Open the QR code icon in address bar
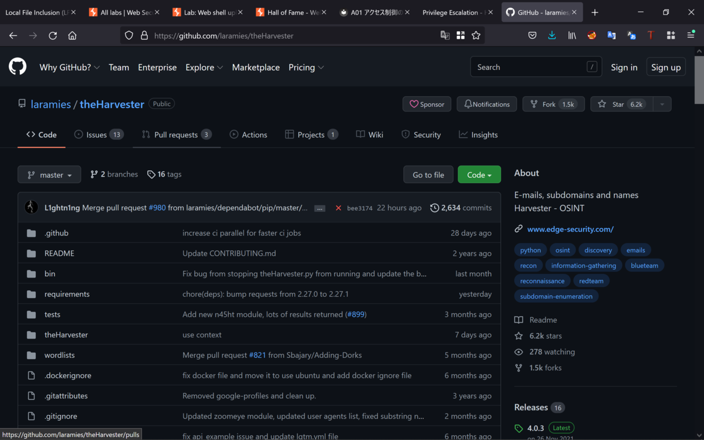 point(461,36)
